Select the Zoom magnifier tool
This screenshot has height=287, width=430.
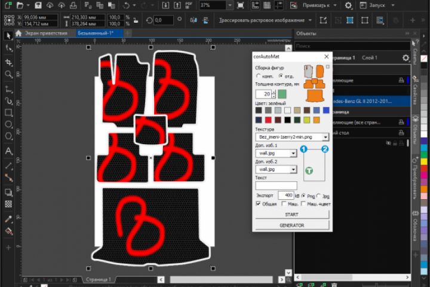coord(8,75)
